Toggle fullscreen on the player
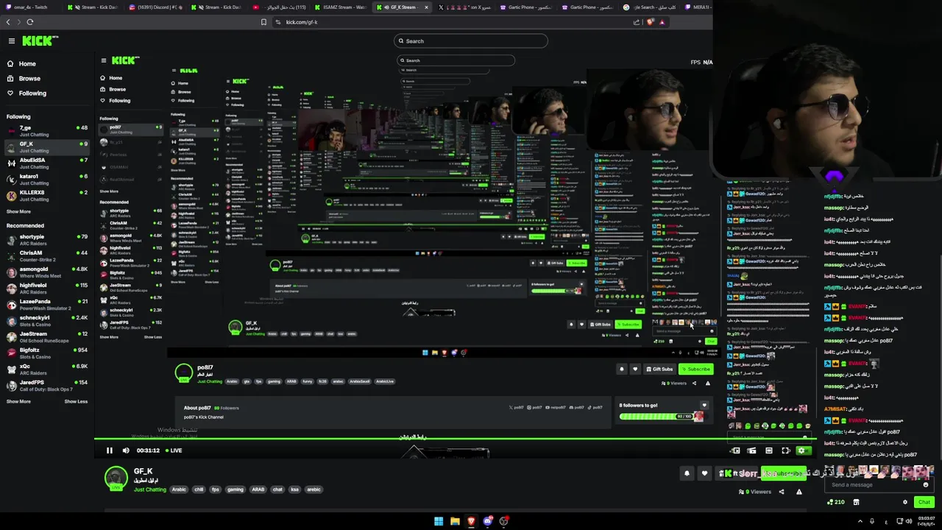The width and height of the screenshot is (942, 530). [785, 451]
